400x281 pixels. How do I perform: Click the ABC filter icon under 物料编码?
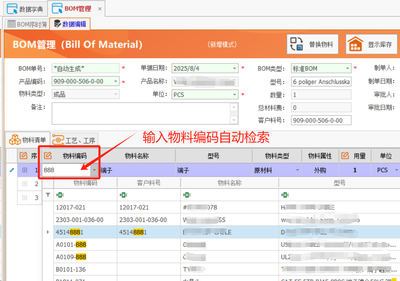[x=60, y=195]
